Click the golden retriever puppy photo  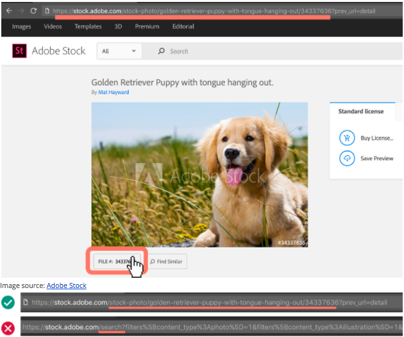pyautogui.click(x=199, y=174)
